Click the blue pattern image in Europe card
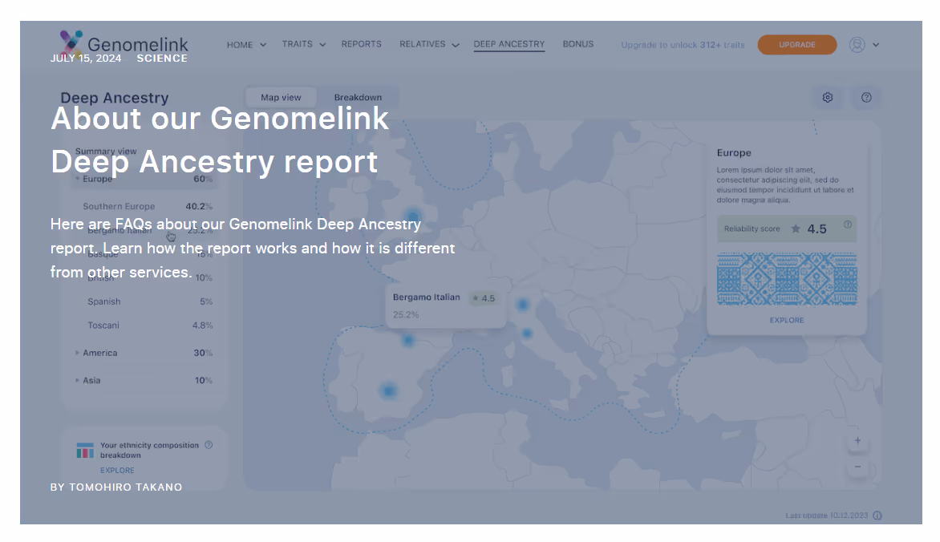This screenshot has width=940, height=542. coord(787,279)
